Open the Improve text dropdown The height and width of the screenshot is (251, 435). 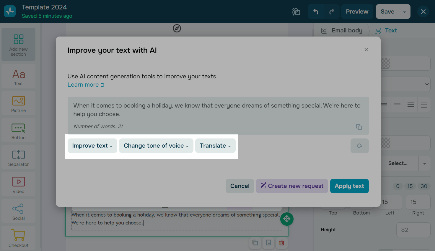(x=92, y=146)
